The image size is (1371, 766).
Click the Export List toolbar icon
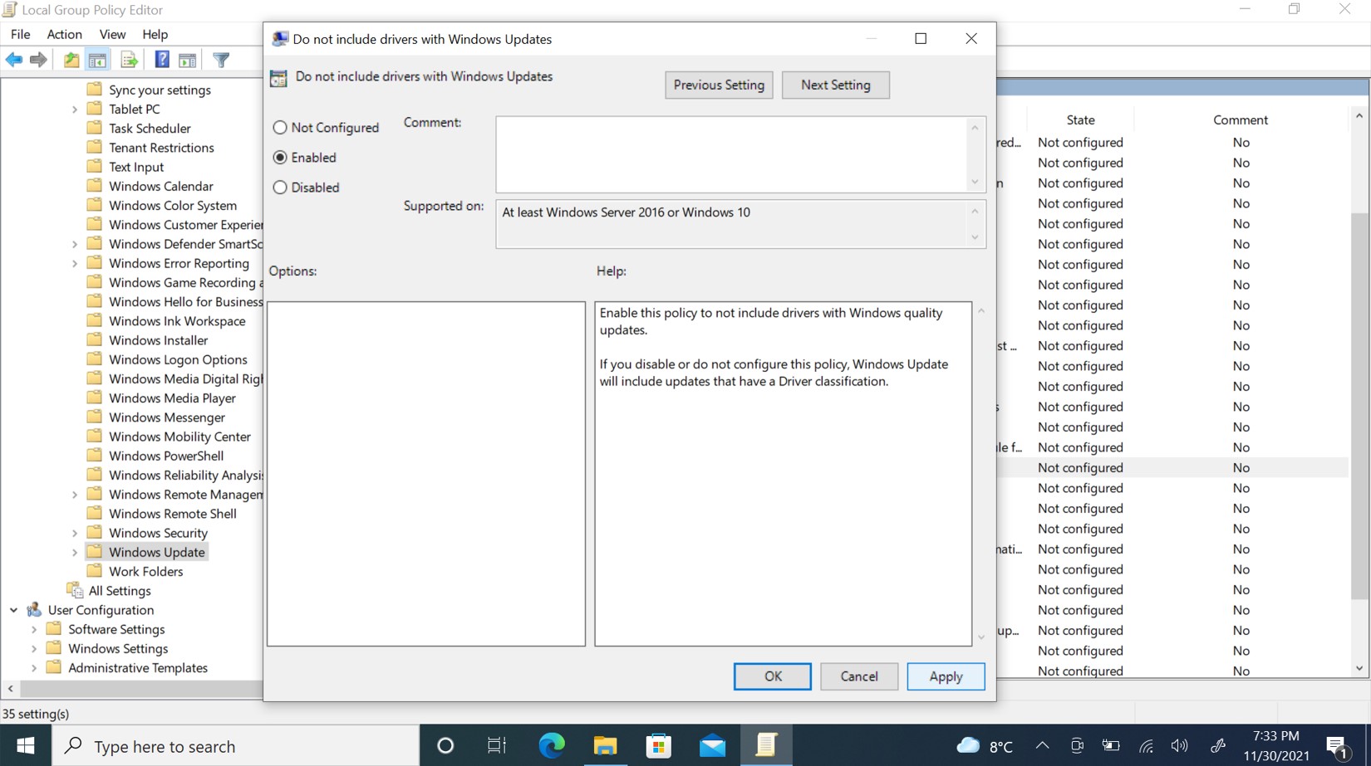click(x=129, y=60)
